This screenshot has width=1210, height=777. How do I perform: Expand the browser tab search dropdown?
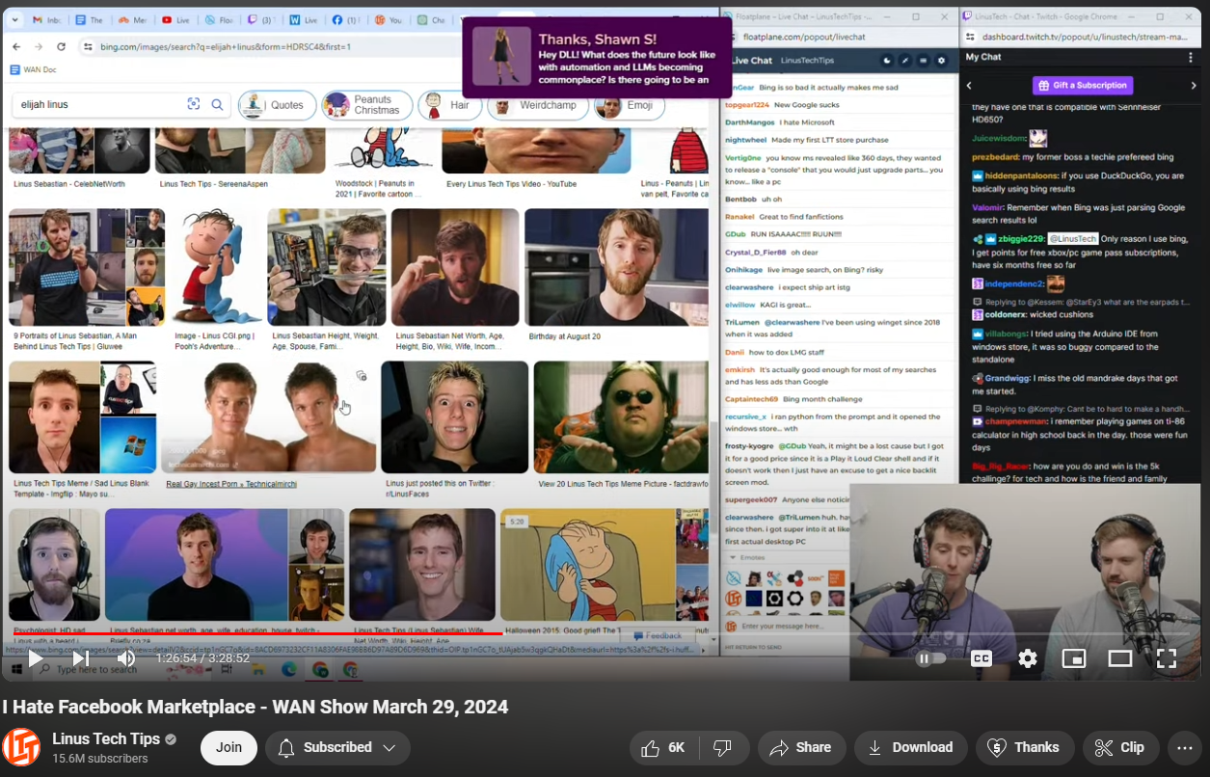pyautogui.click(x=14, y=19)
